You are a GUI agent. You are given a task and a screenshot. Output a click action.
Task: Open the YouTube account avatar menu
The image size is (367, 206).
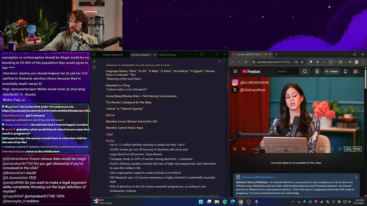point(356,72)
